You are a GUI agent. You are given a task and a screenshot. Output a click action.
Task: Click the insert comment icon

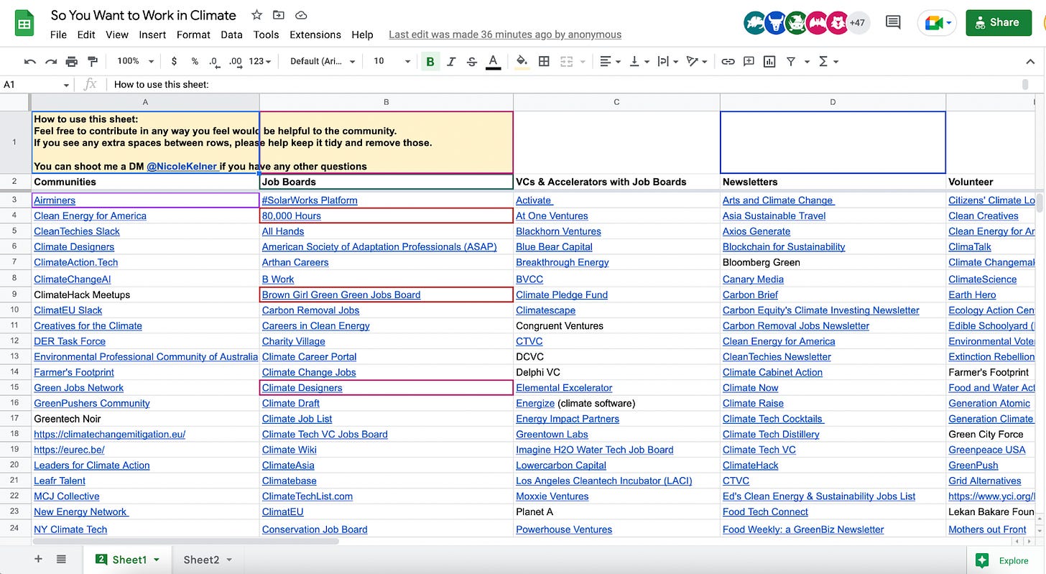(x=749, y=62)
